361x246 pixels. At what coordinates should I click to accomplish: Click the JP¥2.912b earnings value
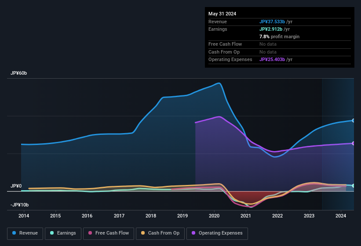click(x=271, y=29)
